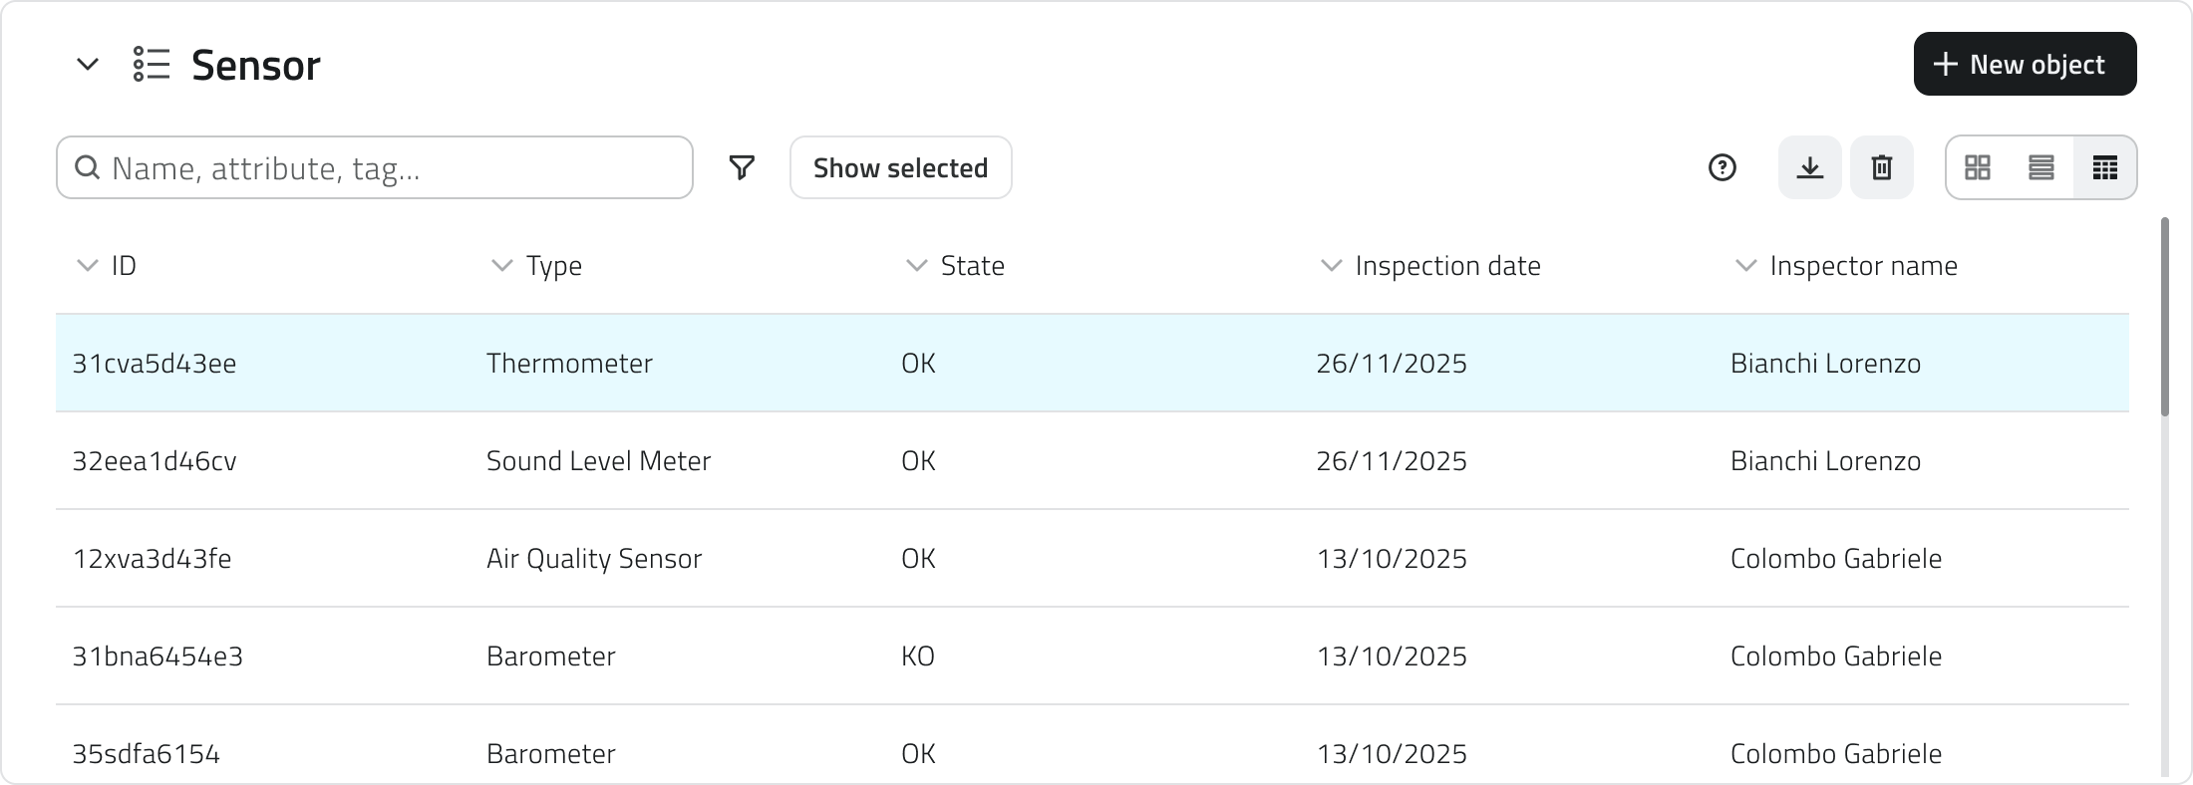Viewport: 2193px width, 785px height.
Task: Select the row with ID 31bna6454e3
Action: click(x=157, y=656)
